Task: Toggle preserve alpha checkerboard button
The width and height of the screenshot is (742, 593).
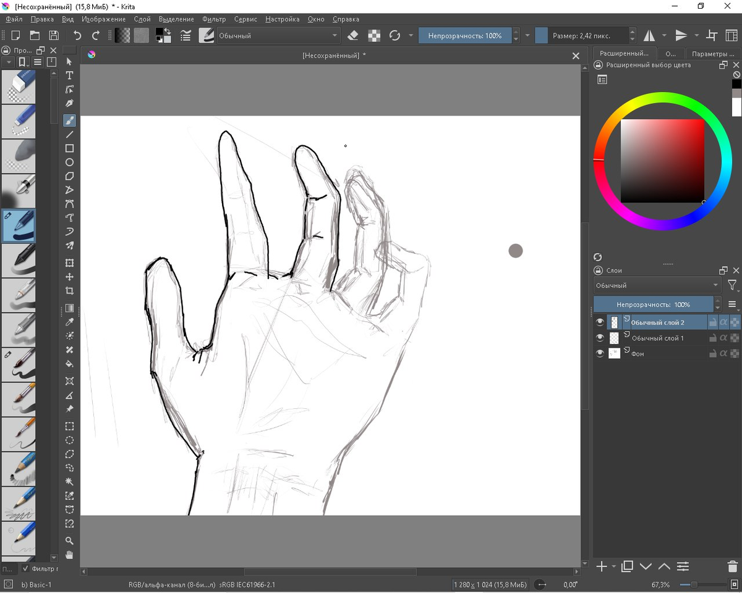Action: point(374,35)
